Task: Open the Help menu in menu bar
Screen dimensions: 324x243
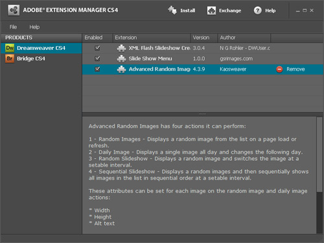Action: (x=34, y=27)
